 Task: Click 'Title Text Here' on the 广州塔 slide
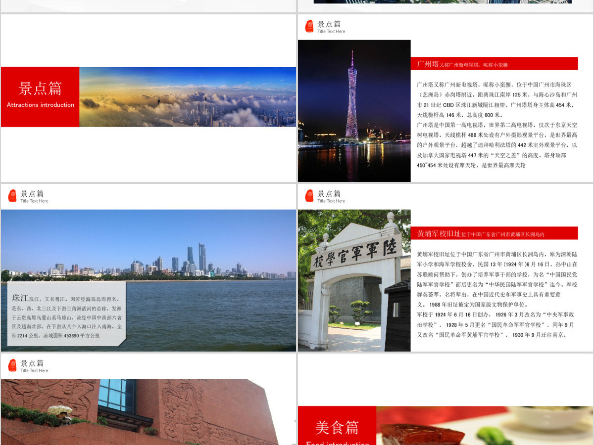tap(331, 32)
